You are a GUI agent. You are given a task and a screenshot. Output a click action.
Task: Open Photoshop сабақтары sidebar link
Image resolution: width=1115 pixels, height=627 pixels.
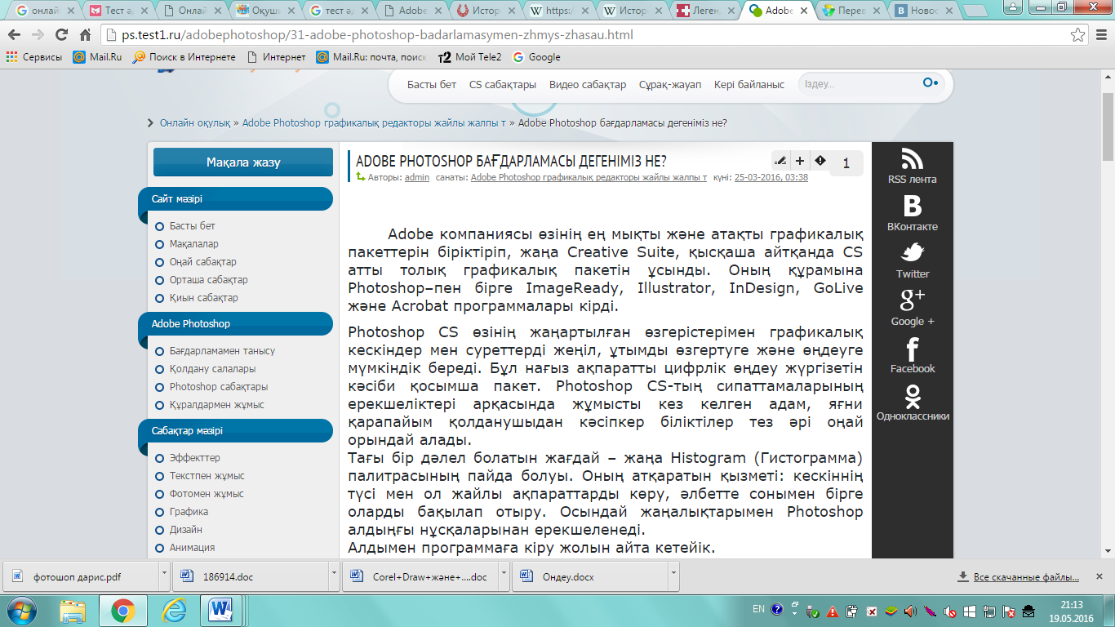pos(219,387)
